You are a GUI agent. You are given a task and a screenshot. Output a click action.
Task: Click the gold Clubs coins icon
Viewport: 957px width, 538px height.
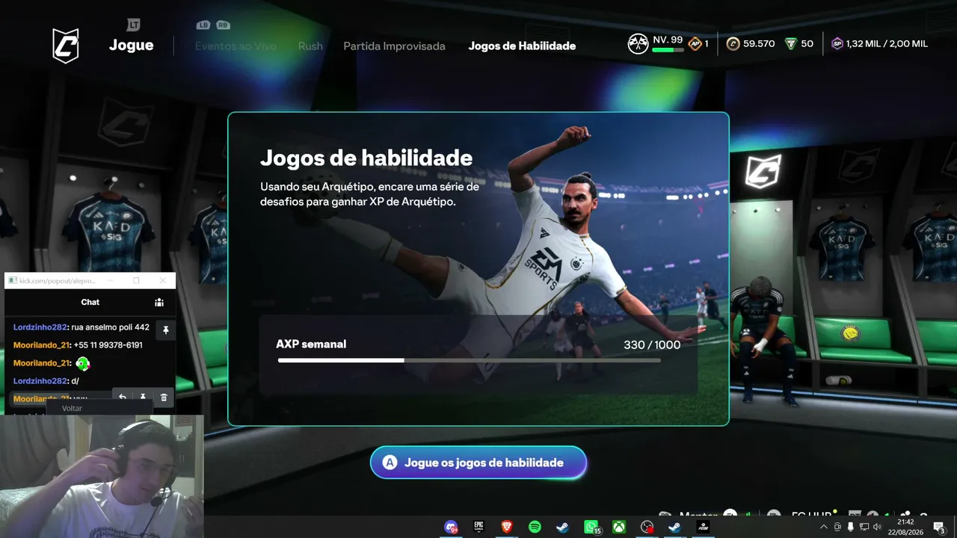click(733, 44)
